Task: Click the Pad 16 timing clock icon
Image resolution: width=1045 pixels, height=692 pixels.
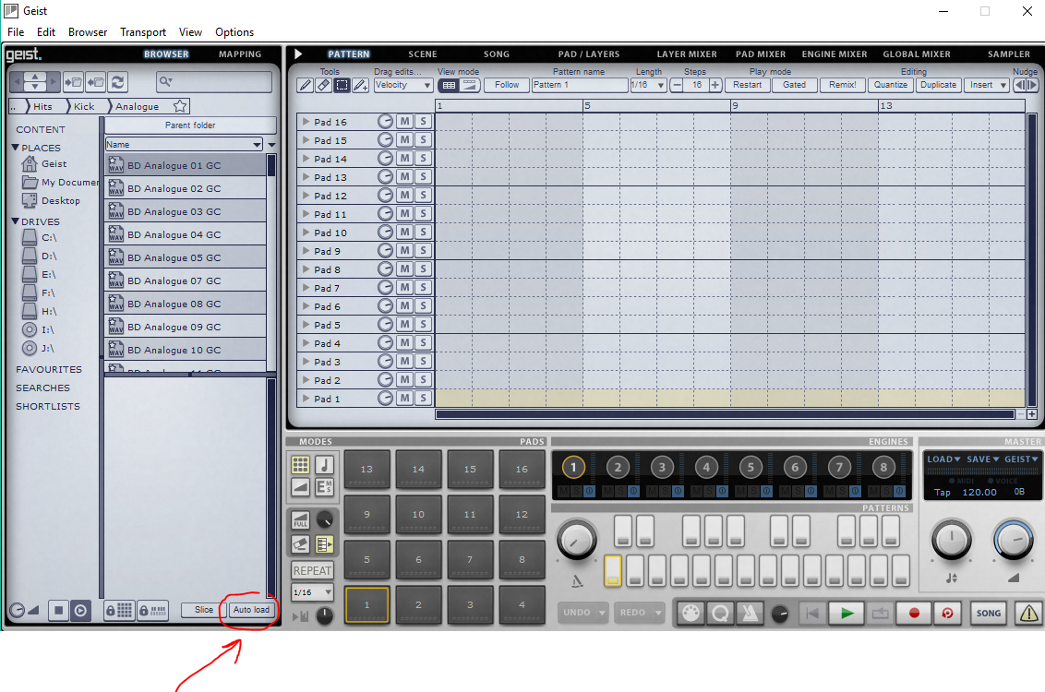Action: [x=385, y=121]
